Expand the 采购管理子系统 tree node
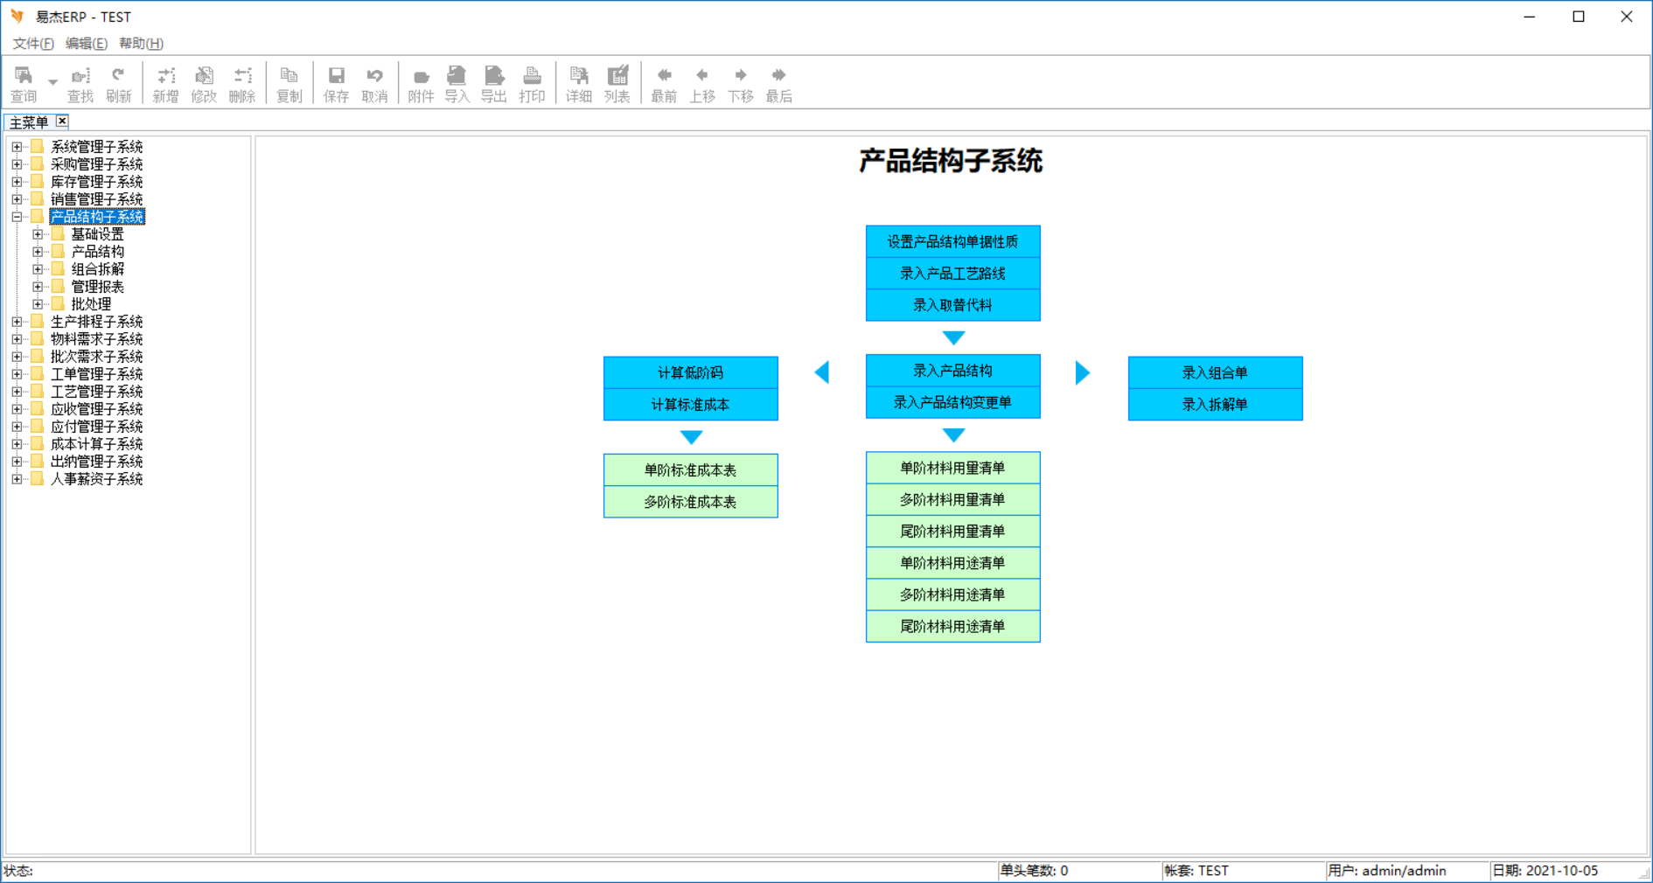This screenshot has width=1653, height=883. (x=17, y=164)
